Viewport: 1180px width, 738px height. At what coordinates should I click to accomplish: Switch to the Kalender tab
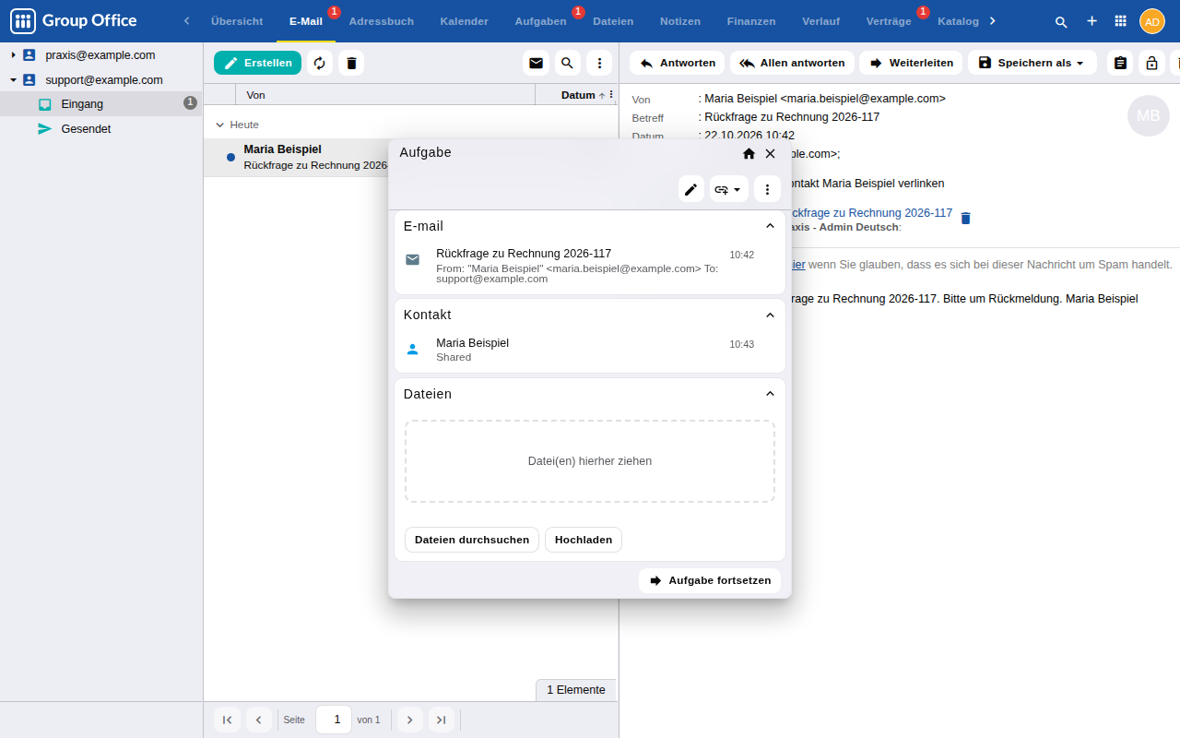pos(465,21)
